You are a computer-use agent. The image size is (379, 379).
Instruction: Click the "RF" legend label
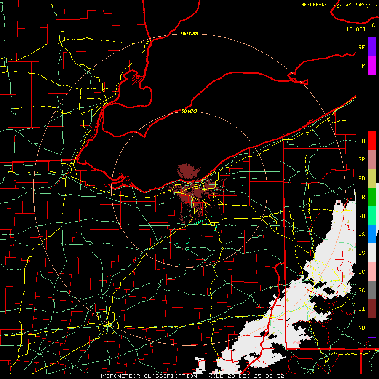tap(361, 47)
